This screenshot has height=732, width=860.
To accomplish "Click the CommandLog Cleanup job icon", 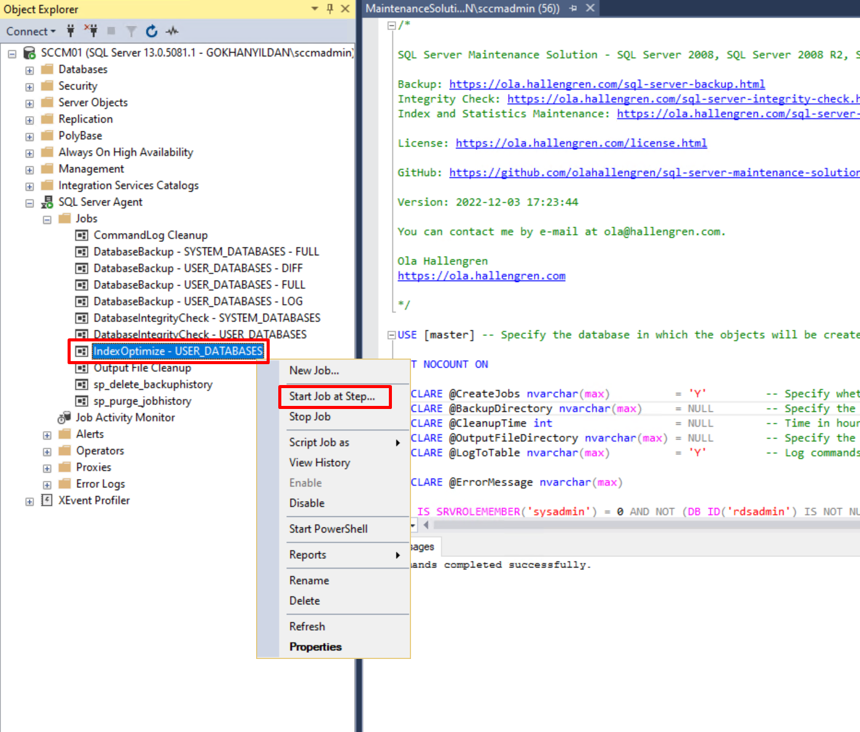I will [81, 235].
